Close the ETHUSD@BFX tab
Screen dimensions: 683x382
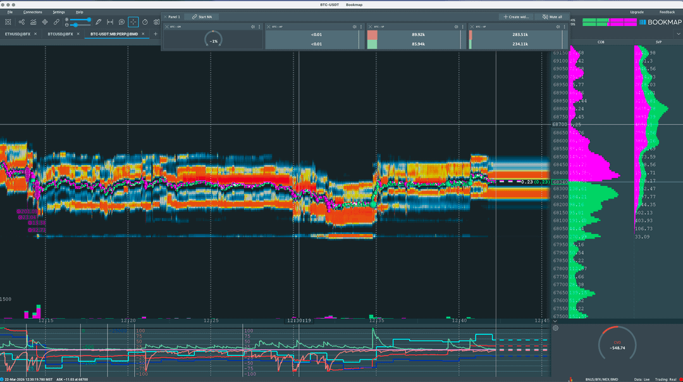(x=35, y=34)
